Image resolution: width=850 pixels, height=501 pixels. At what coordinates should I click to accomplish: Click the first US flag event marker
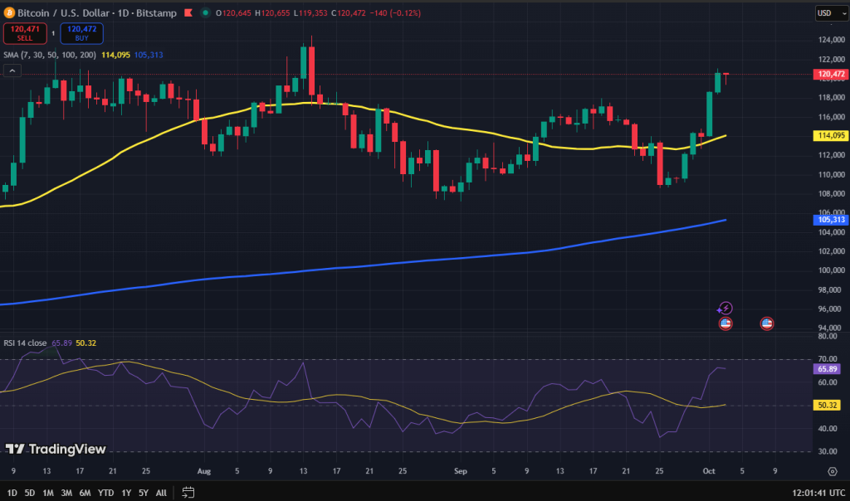(x=725, y=323)
